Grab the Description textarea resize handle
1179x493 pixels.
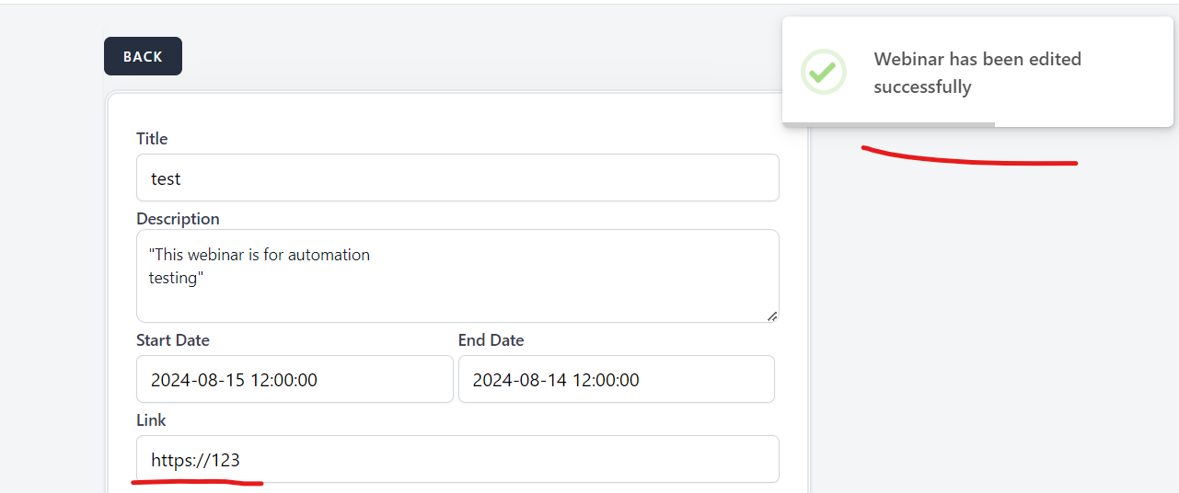(x=771, y=315)
